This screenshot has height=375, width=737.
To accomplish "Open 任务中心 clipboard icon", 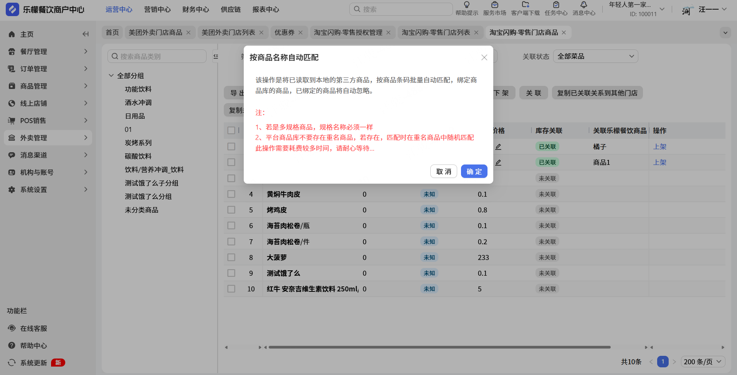I will pyautogui.click(x=556, y=5).
